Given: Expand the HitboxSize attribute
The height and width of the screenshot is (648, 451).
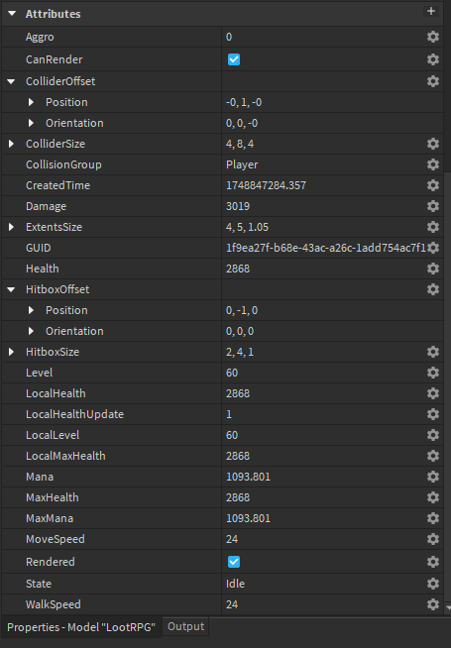Looking at the screenshot, I should point(11,352).
